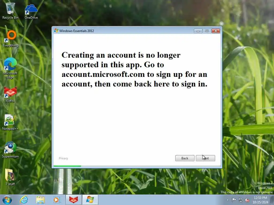The height and width of the screenshot is (205, 274).
Task: Open Windows Media Player taskbar icon
Action: tap(56, 200)
